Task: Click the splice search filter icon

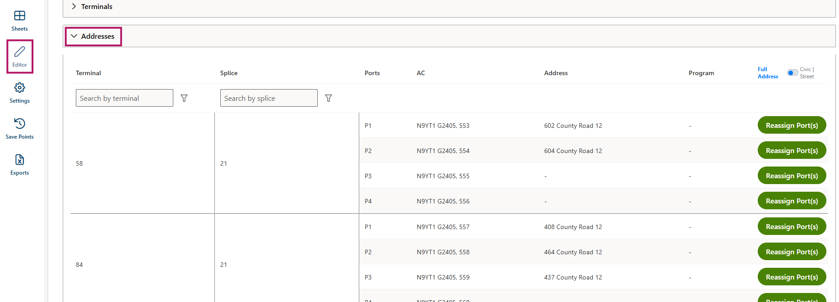Action: click(x=329, y=98)
